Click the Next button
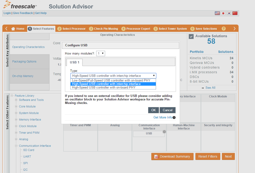 tap(228, 156)
